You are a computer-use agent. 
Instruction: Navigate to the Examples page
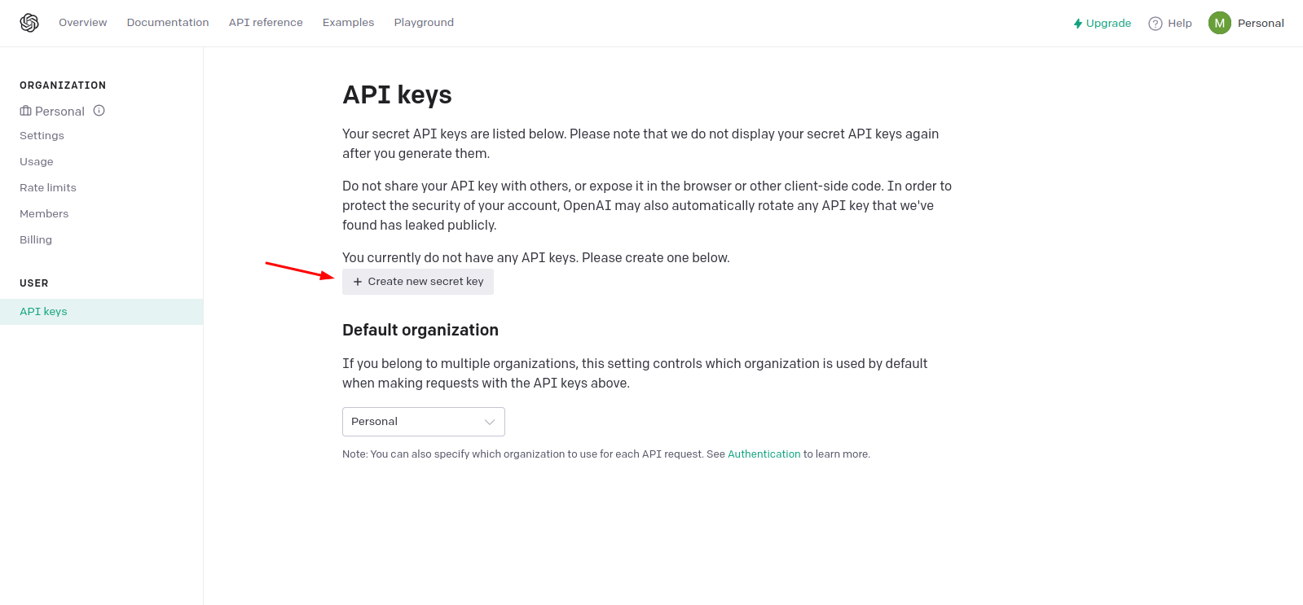click(x=348, y=23)
